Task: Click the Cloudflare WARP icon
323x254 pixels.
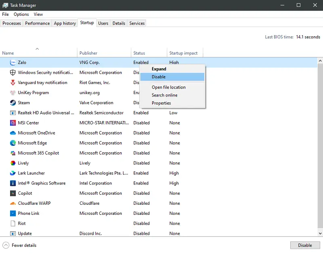Action: [13, 204]
